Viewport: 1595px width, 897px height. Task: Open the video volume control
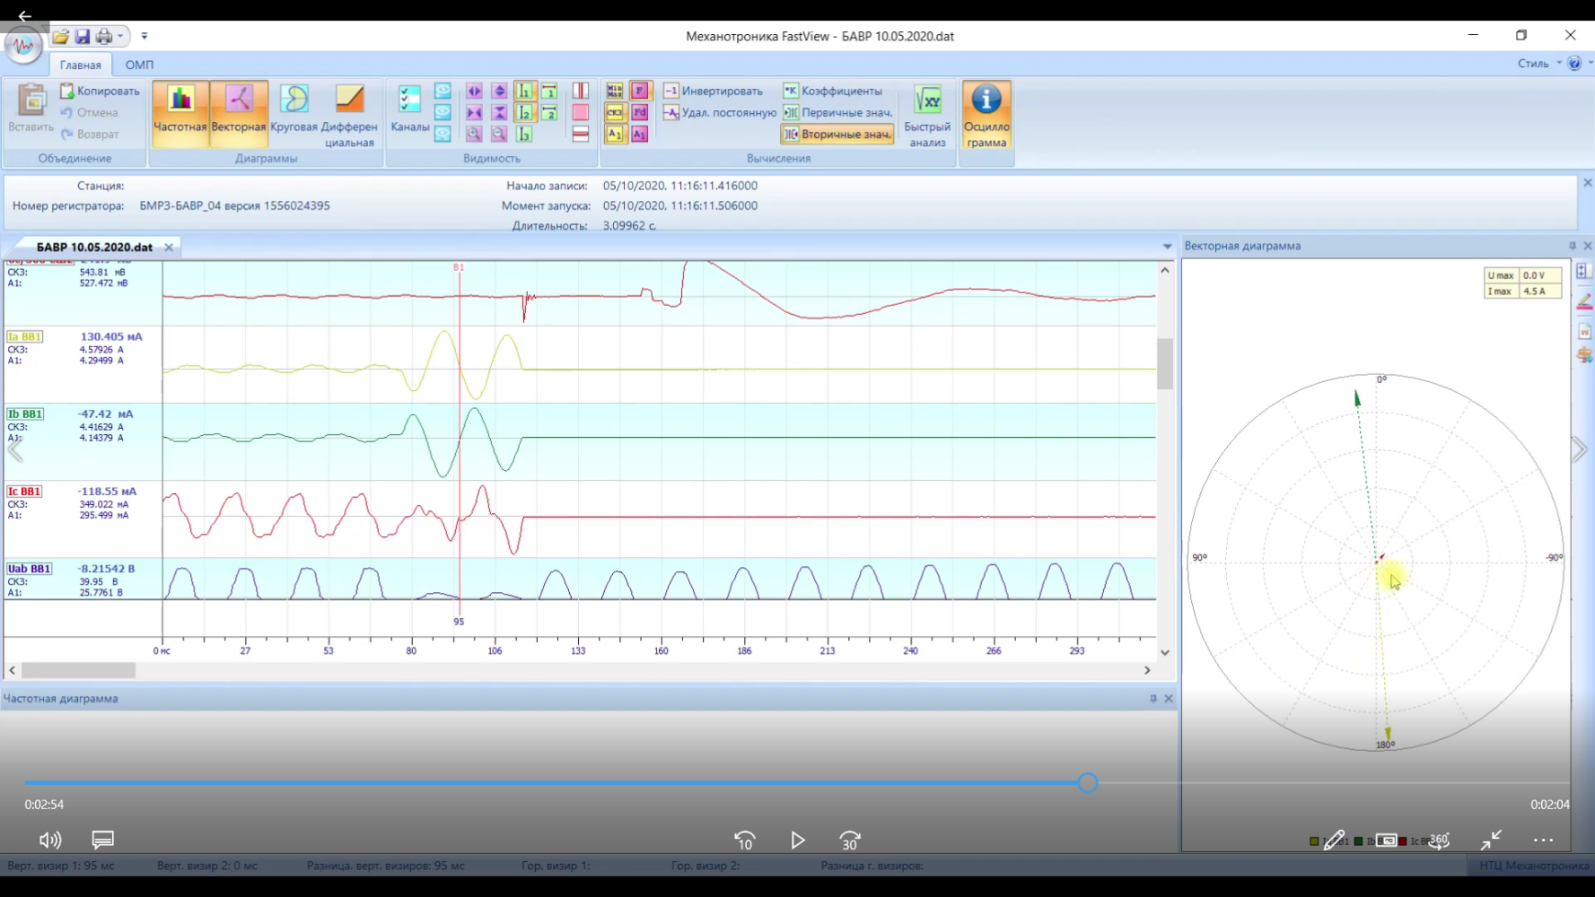(x=50, y=840)
